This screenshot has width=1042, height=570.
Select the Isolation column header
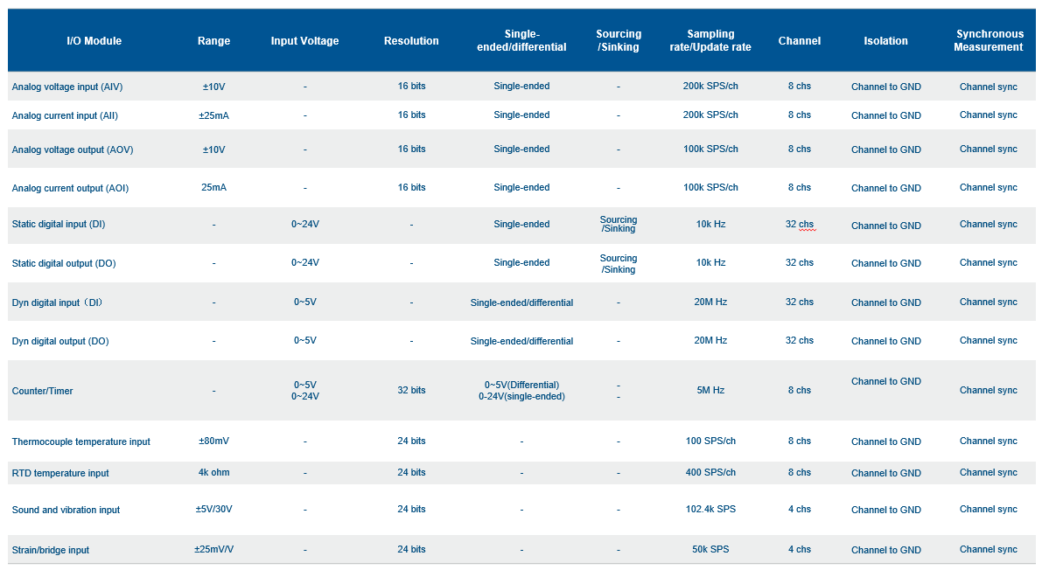click(x=885, y=41)
